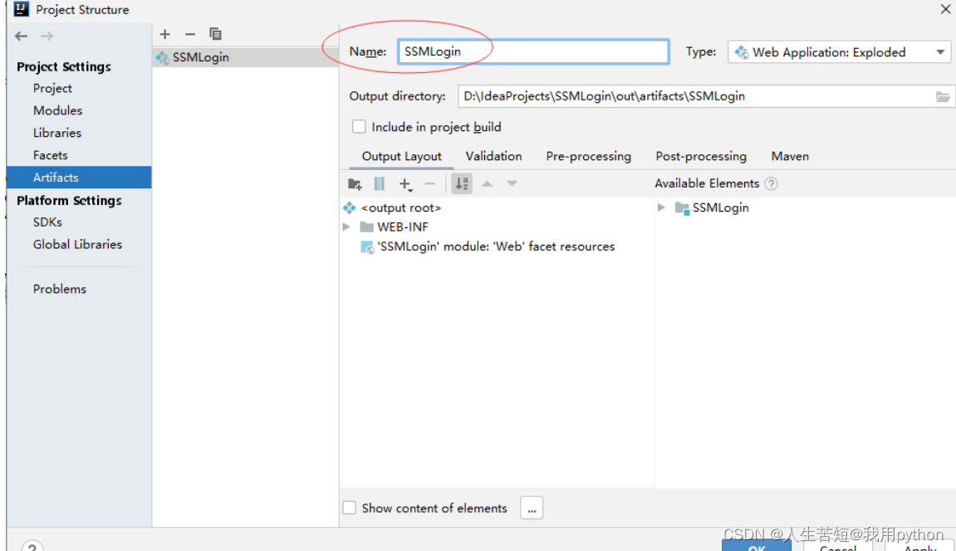Open the Post-processing tab
The width and height of the screenshot is (956, 551).
701,157
